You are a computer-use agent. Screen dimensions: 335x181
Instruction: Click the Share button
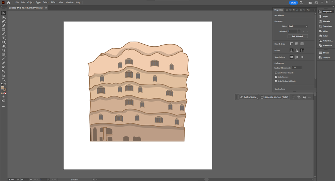click(293, 2)
